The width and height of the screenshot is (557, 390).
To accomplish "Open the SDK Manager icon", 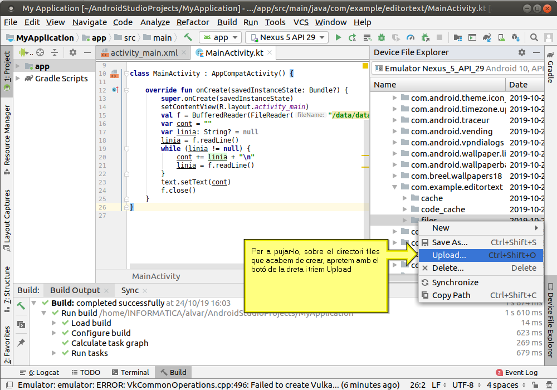I will [x=516, y=37].
